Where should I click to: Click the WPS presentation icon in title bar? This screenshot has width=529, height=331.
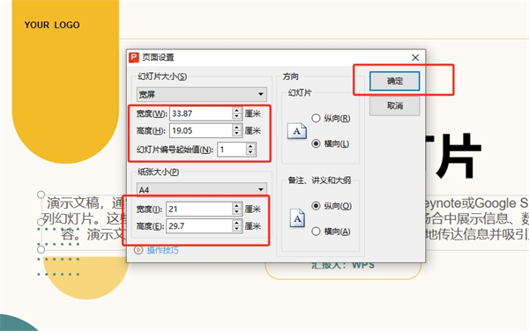pos(134,57)
